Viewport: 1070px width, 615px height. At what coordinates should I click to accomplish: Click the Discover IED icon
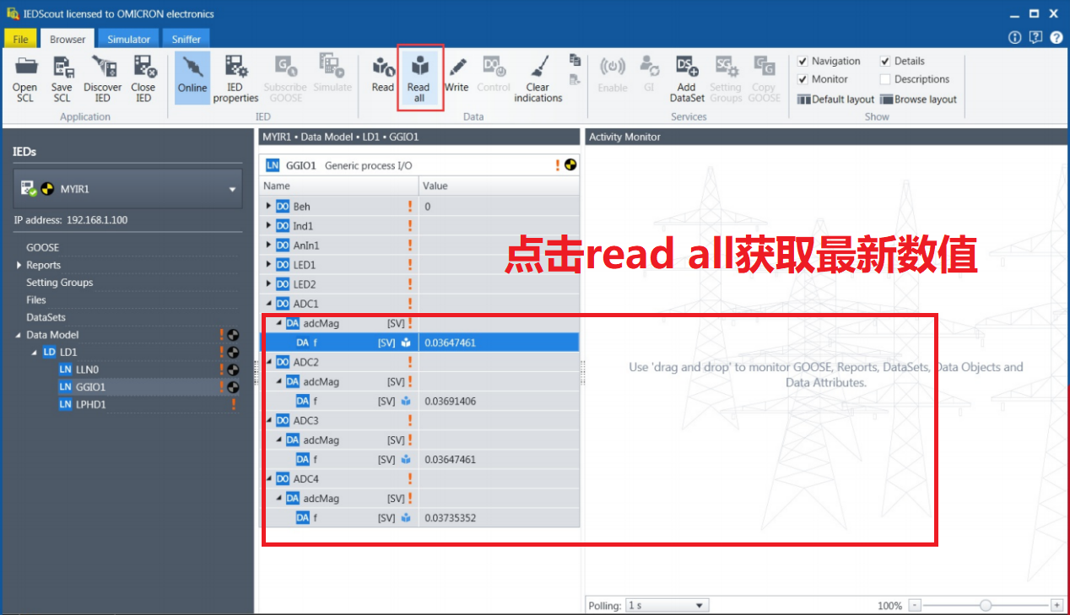coord(102,67)
